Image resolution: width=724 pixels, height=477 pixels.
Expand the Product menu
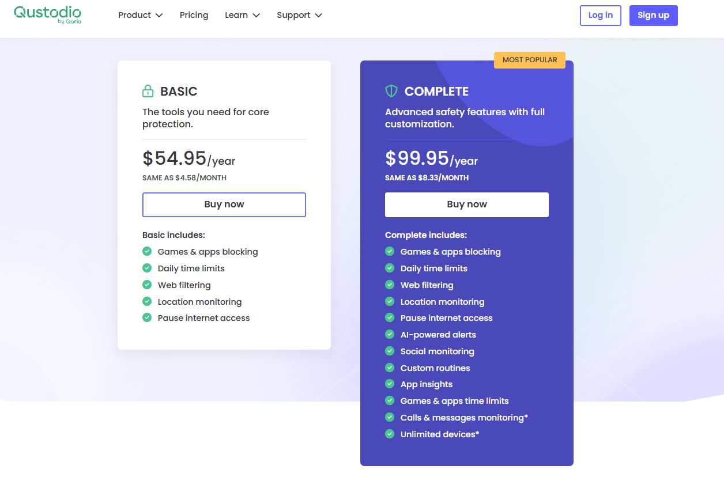(x=140, y=15)
